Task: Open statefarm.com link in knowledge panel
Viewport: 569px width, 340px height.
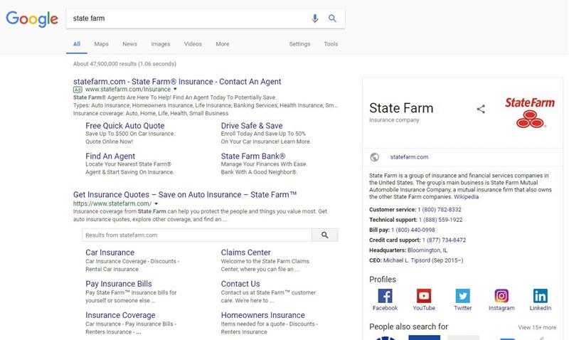Action: point(410,157)
